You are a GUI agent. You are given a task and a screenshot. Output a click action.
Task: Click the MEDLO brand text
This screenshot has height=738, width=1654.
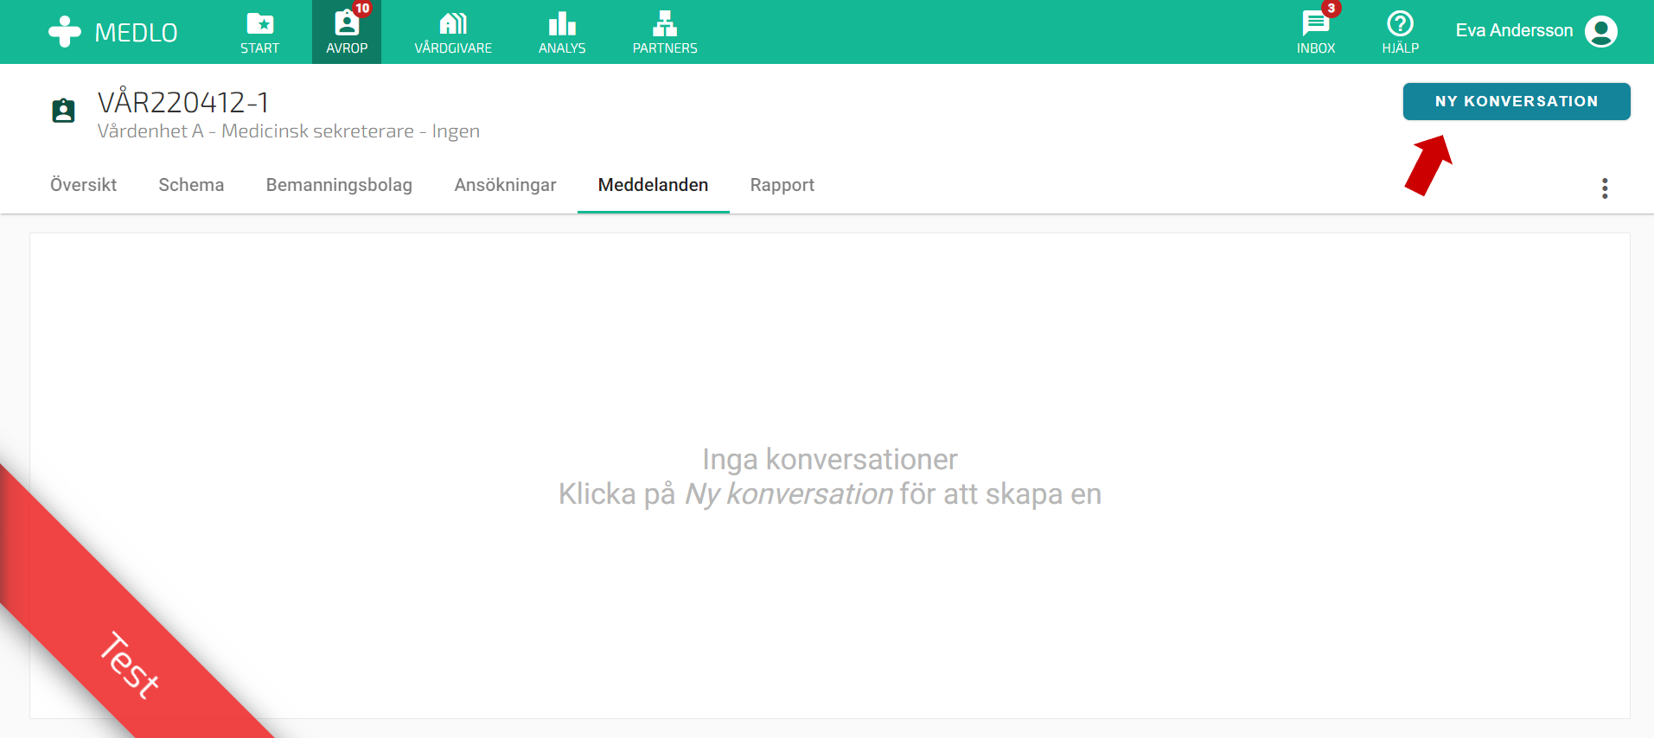point(136,33)
